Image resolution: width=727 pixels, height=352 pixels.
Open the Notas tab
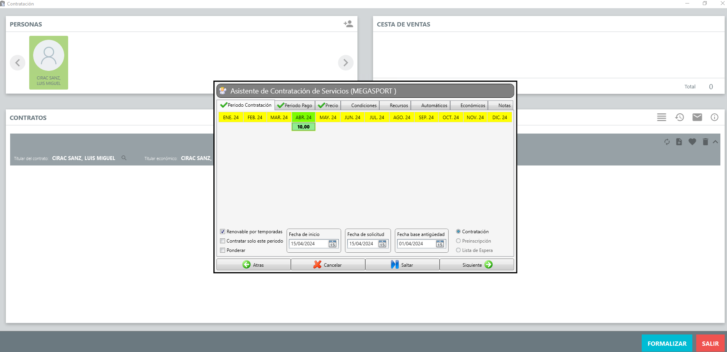500,106
